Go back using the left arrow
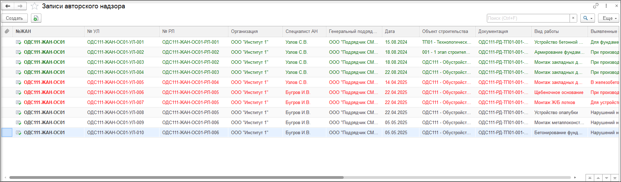Screen dimensions: 621x182 [8, 6]
